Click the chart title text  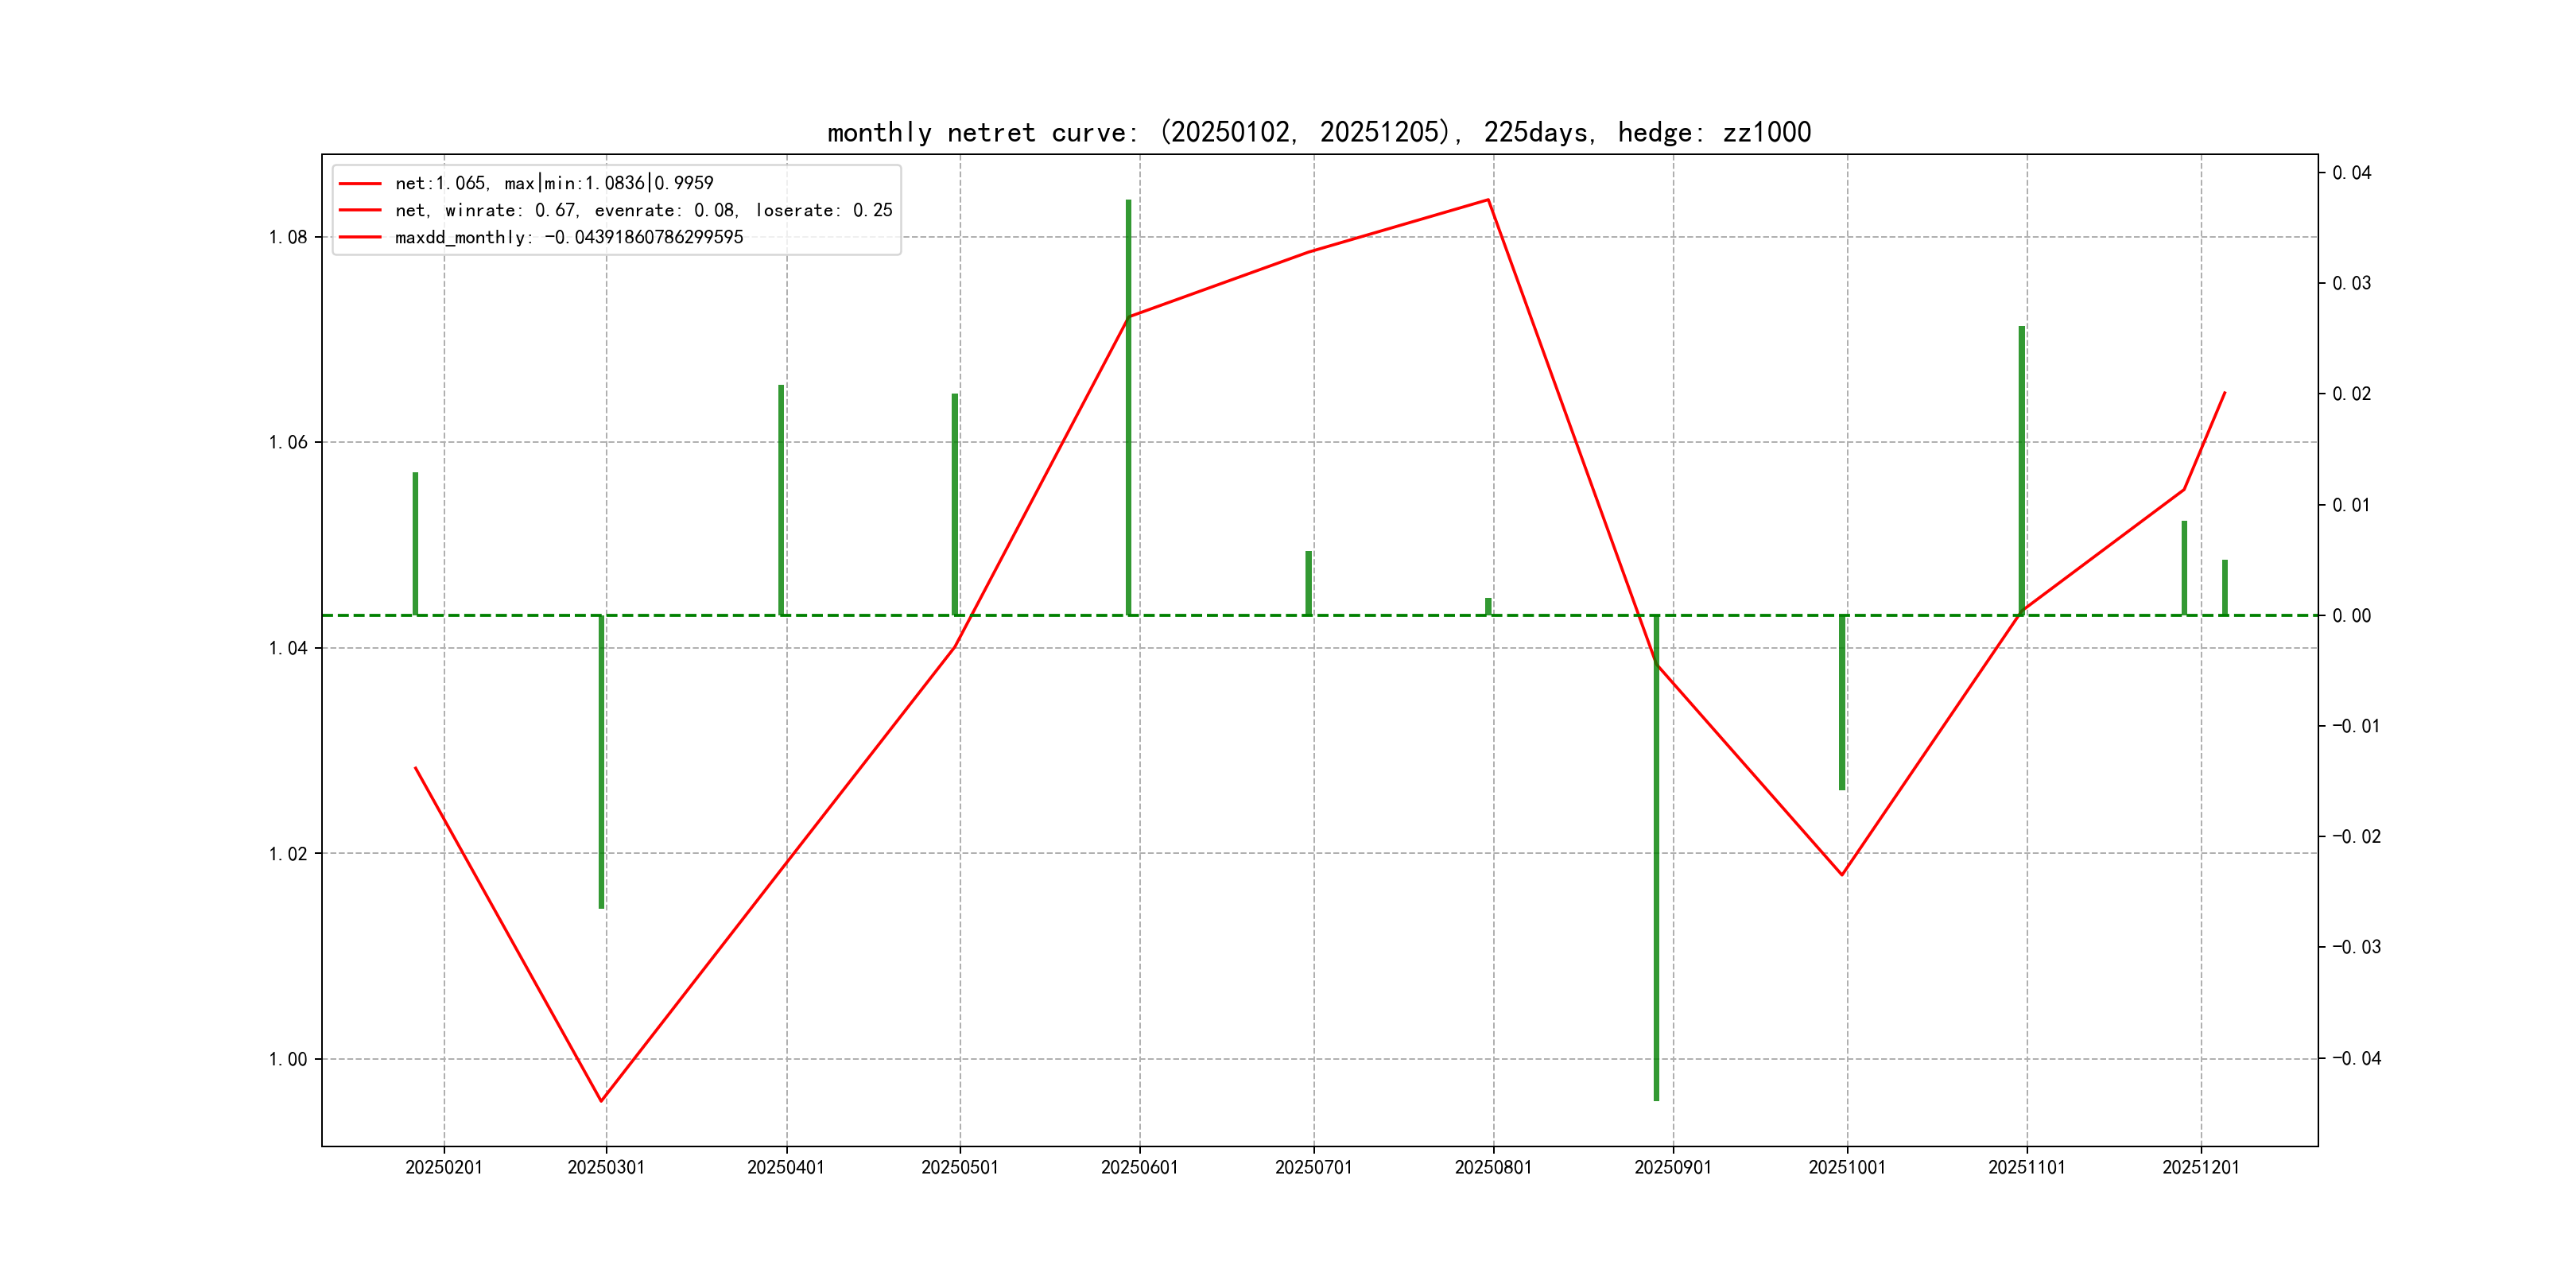tap(1319, 132)
